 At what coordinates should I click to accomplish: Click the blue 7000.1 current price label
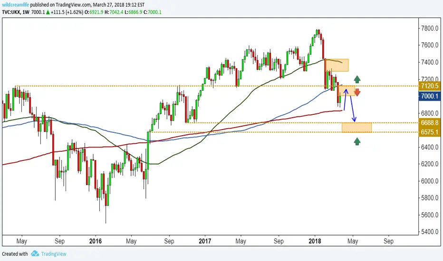tap(429, 96)
